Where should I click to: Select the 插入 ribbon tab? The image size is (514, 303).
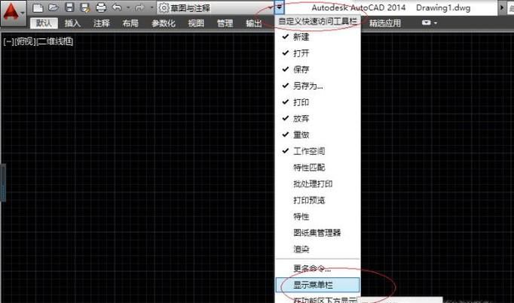[x=72, y=23]
